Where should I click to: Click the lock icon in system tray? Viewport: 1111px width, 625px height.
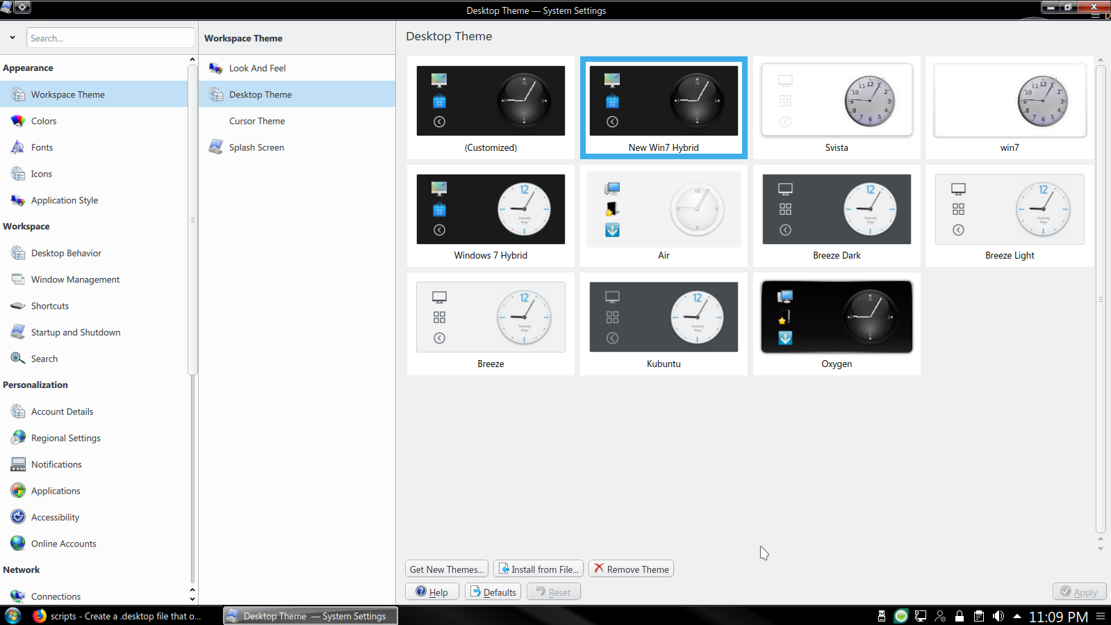[x=960, y=616]
